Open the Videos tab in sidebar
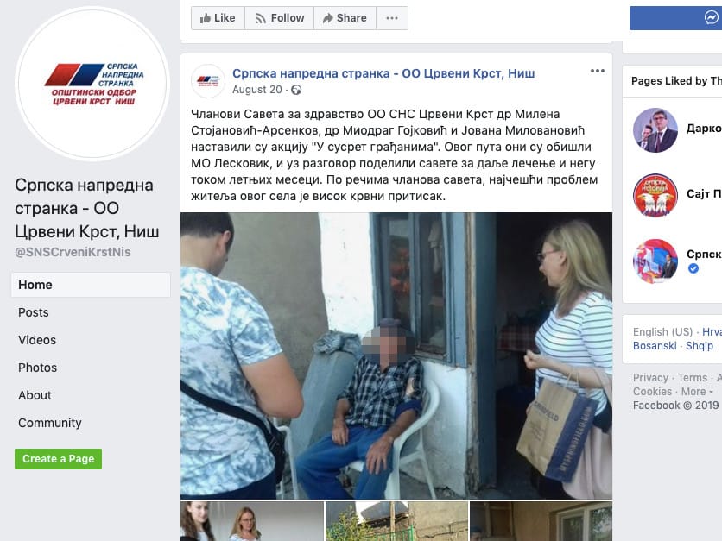 (x=37, y=340)
